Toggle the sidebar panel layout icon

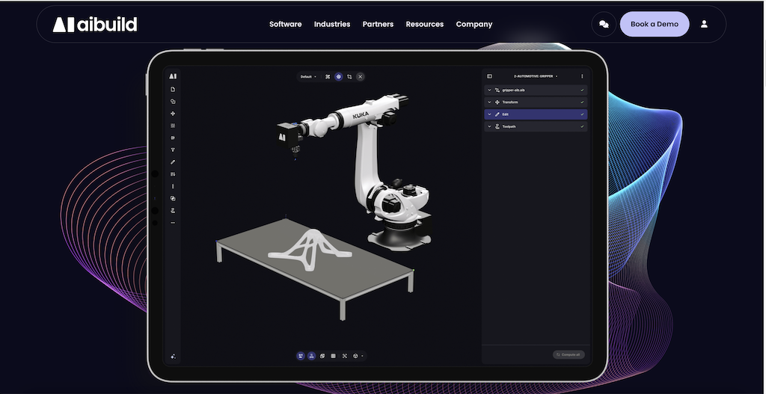(489, 76)
